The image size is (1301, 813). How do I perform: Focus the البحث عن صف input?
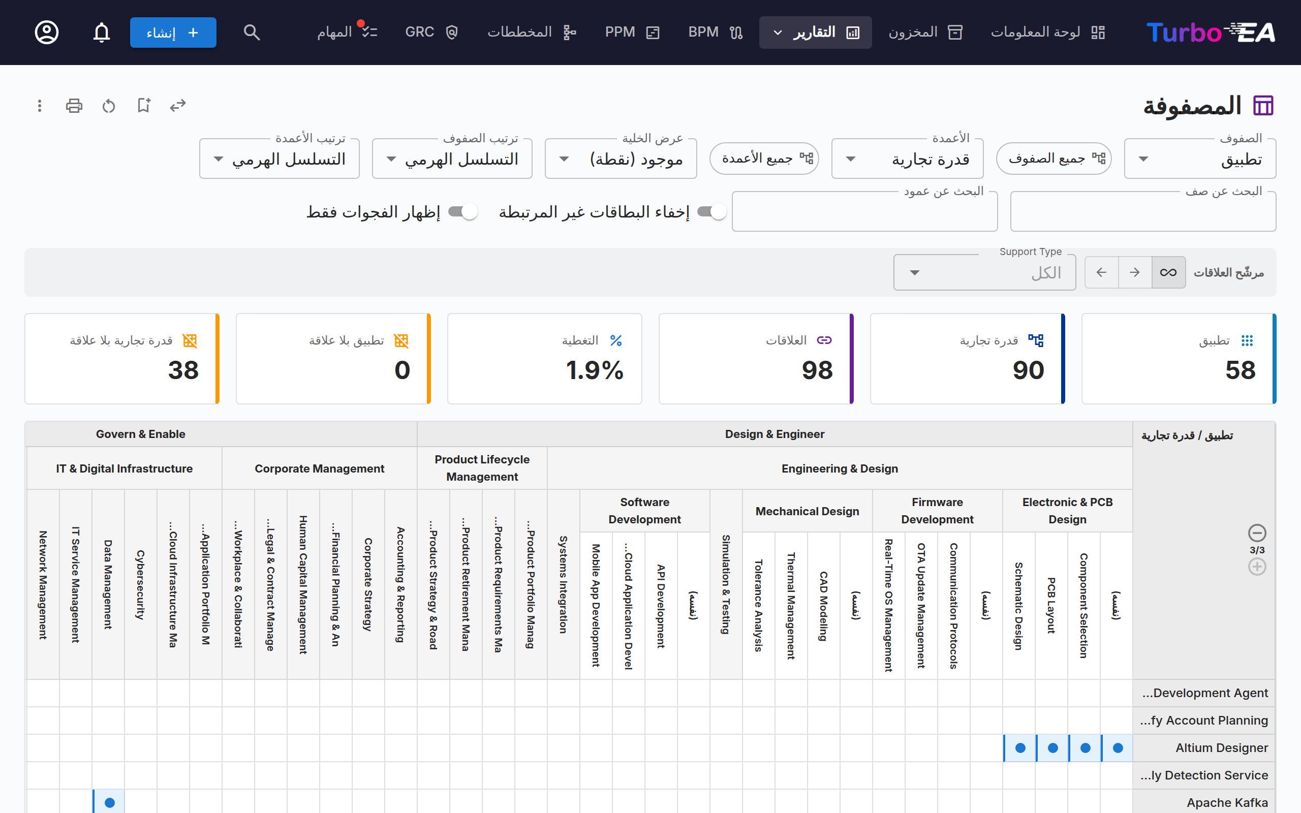tap(1143, 212)
